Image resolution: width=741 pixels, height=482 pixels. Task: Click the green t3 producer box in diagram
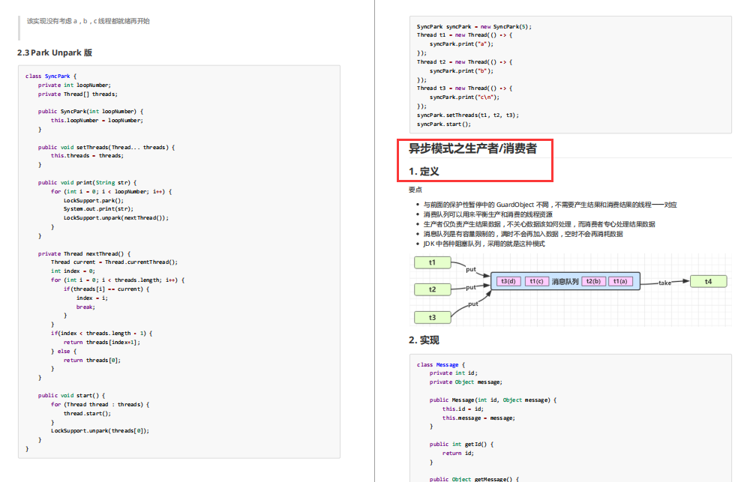[433, 318]
